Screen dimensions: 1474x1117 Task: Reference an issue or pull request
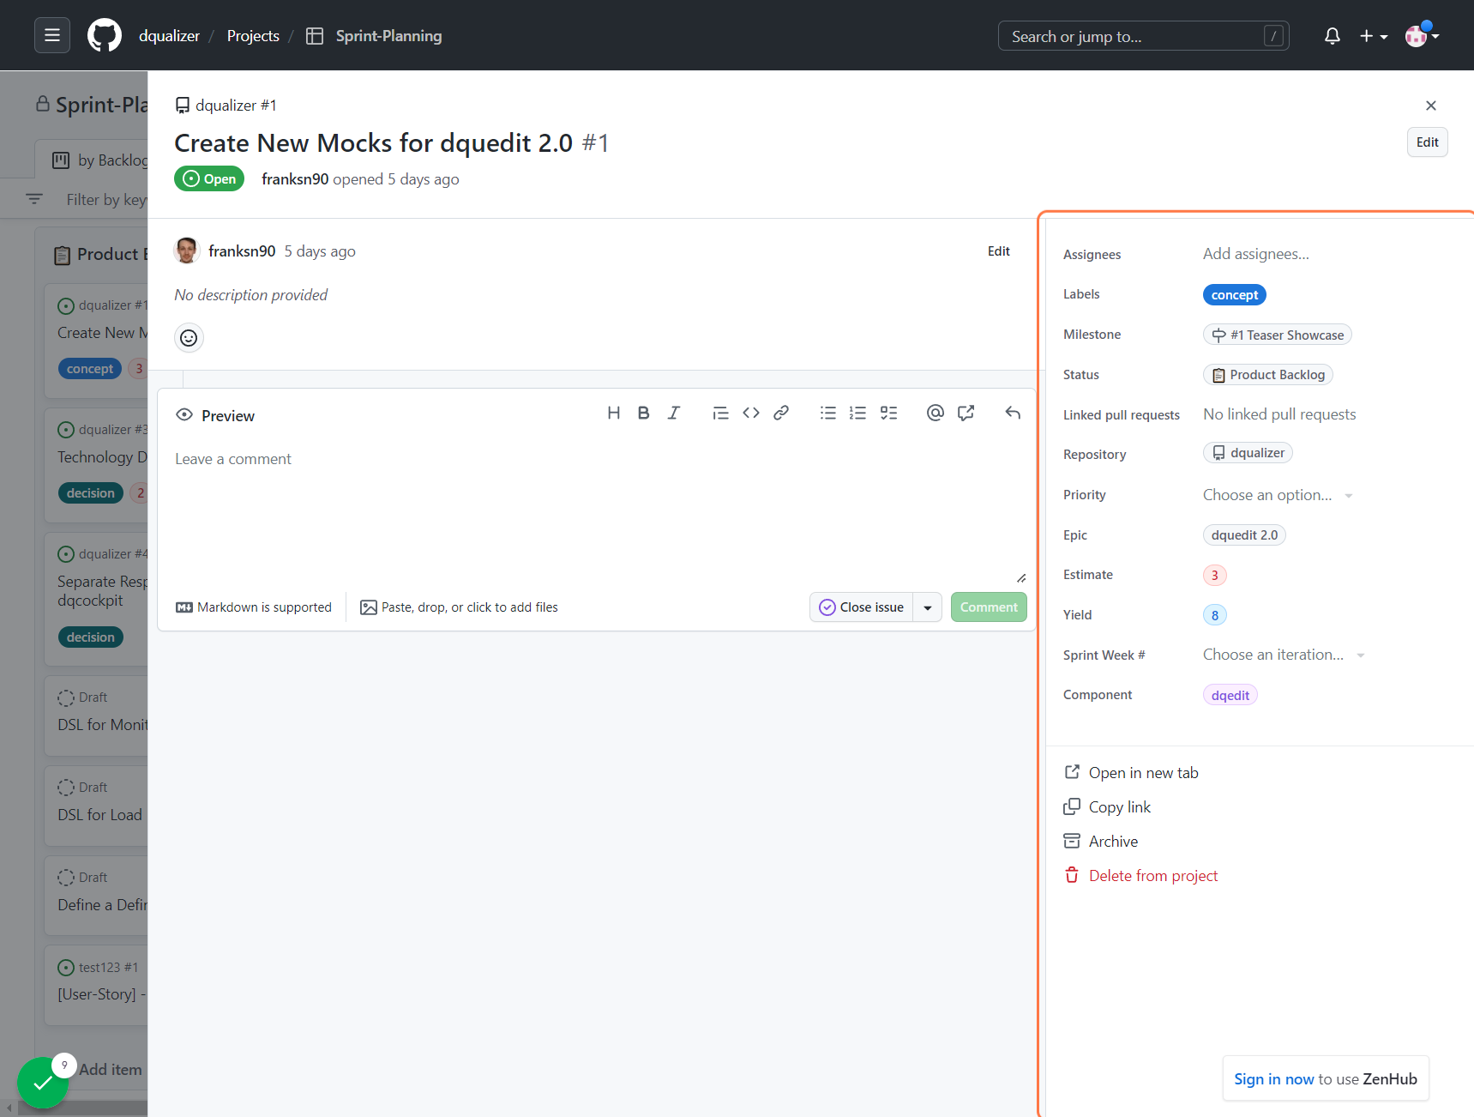966,414
